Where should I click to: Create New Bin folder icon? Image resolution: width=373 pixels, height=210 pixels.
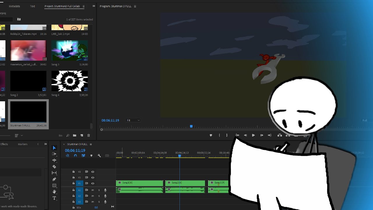75,135
